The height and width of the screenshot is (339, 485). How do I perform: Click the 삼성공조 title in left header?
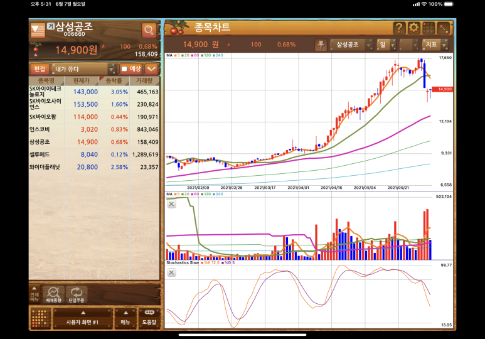click(x=74, y=26)
